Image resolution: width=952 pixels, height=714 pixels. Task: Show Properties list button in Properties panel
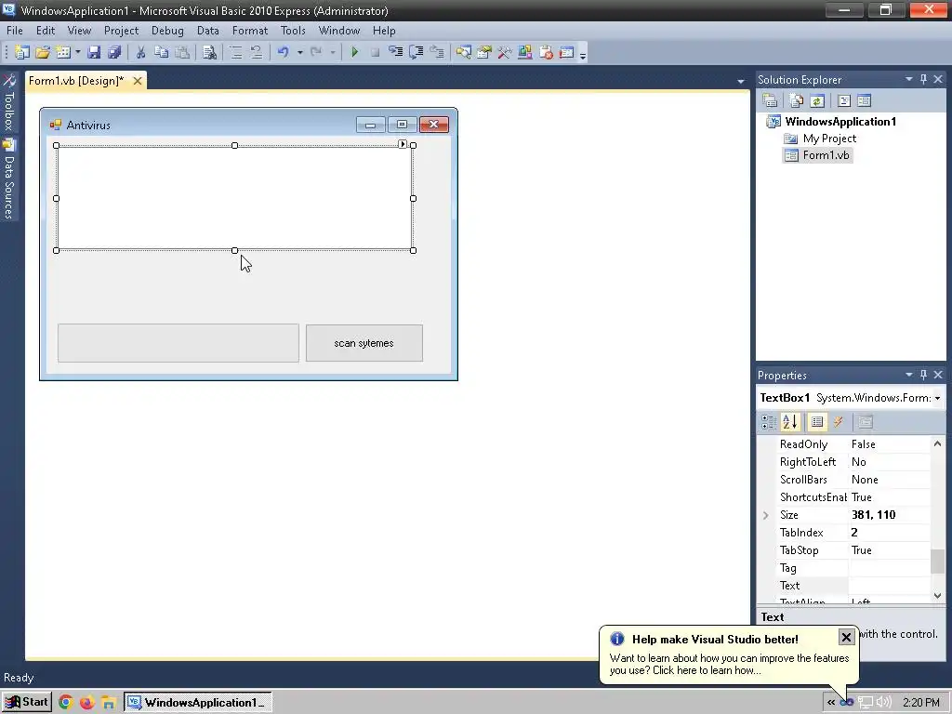pos(817,422)
